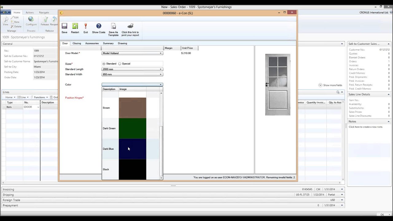This screenshot has height=221, width=393.
Task: Open the Drawing tab
Action: [x=123, y=43]
